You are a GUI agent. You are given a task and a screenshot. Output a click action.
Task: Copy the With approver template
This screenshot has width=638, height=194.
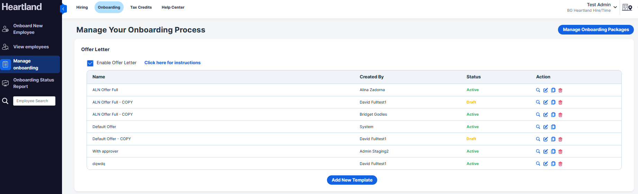[x=553, y=152]
